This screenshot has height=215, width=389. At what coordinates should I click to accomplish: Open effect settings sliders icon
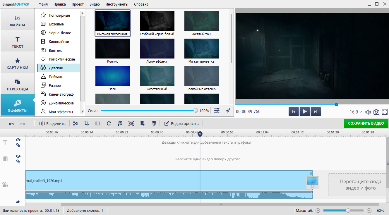(217, 111)
